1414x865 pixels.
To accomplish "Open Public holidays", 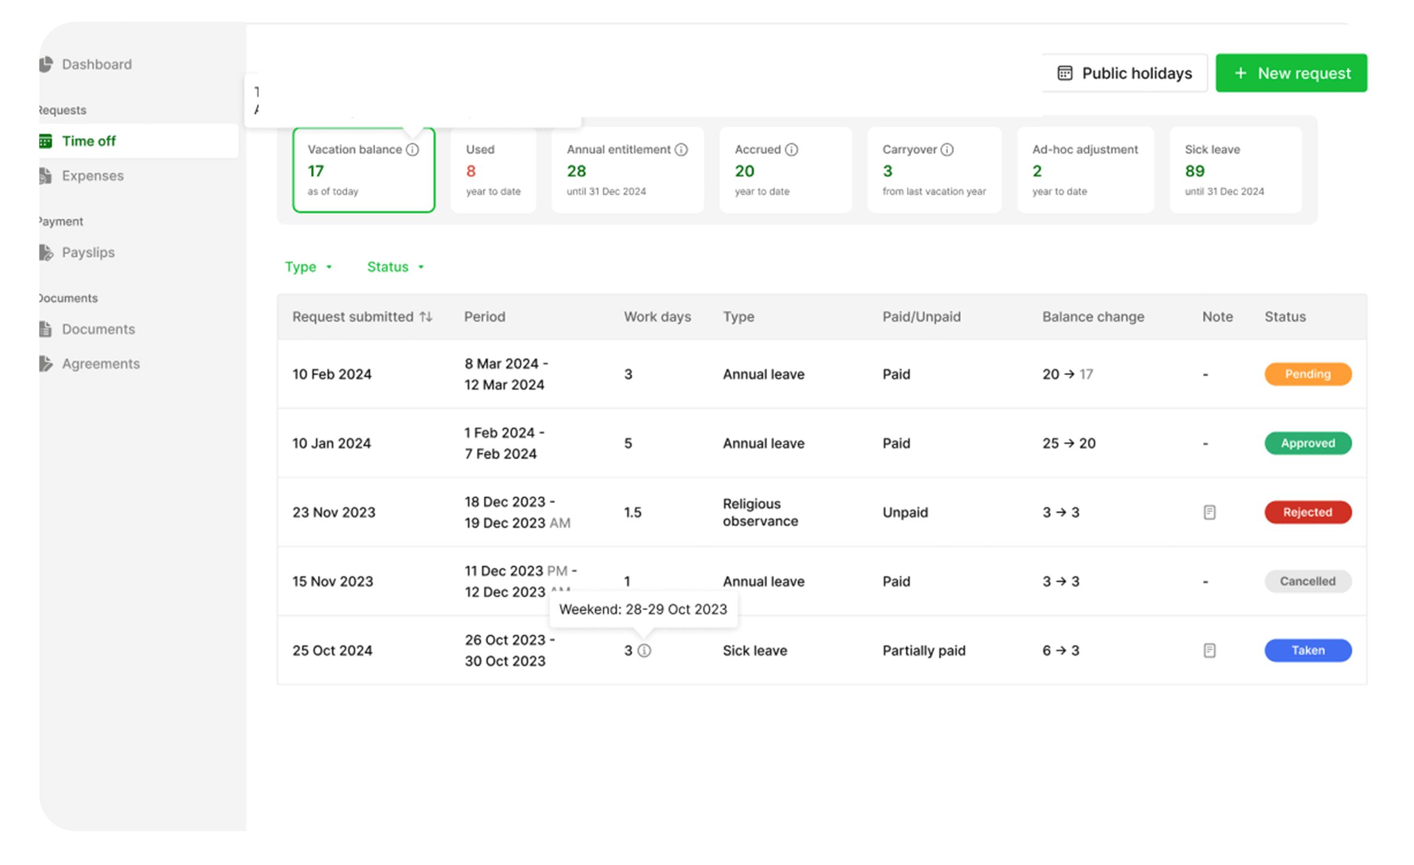I will click(1125, 73).
